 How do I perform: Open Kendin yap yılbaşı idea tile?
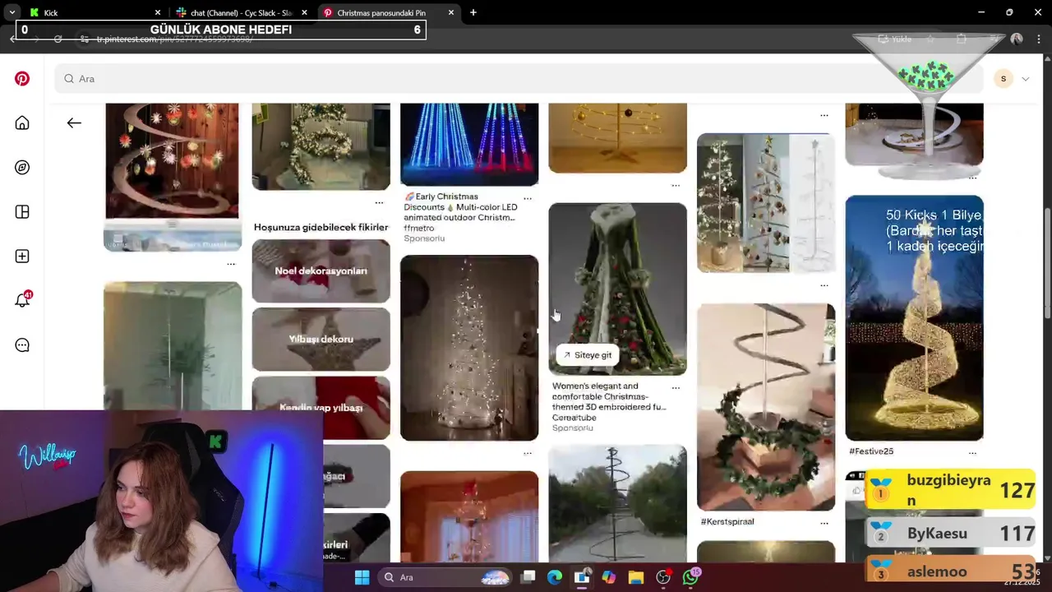(x=321, y=408)
